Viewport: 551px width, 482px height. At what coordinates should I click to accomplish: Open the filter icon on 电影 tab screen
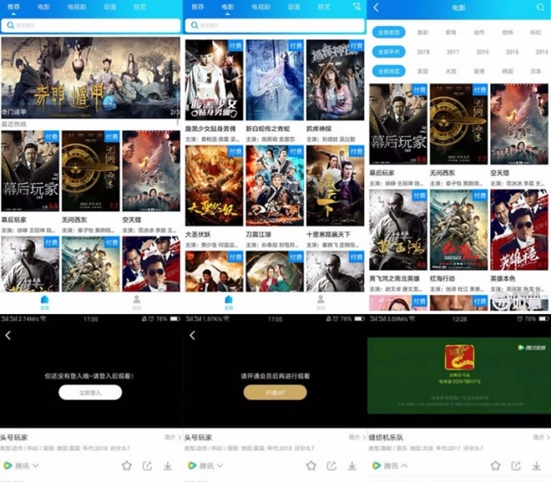357,6
